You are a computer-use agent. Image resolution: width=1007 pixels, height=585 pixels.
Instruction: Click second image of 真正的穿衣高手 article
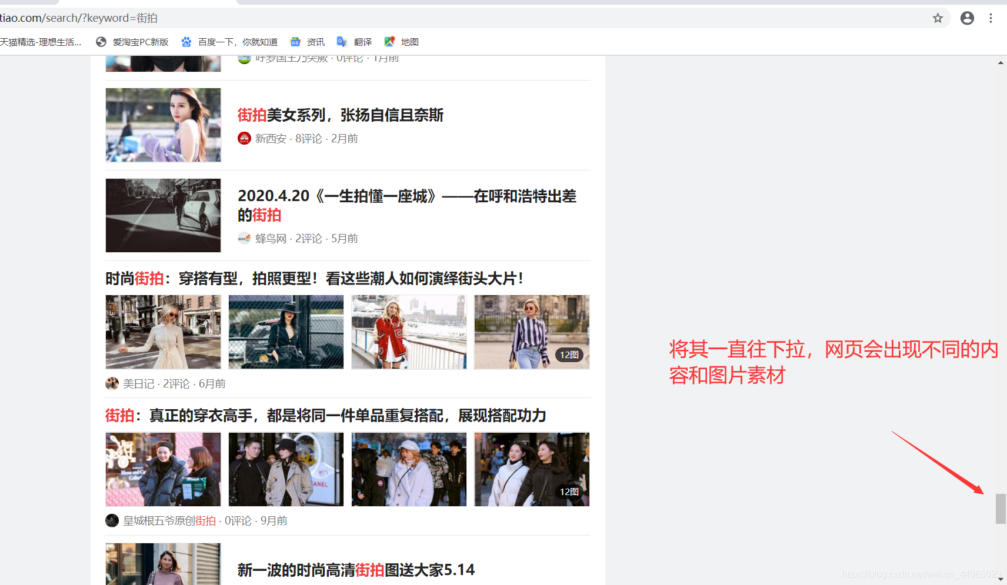click(286, 469)
